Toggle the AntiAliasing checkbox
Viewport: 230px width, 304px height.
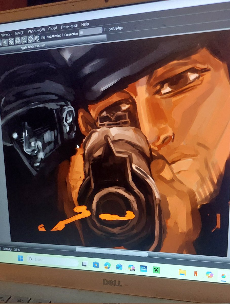tap(44, 37)
